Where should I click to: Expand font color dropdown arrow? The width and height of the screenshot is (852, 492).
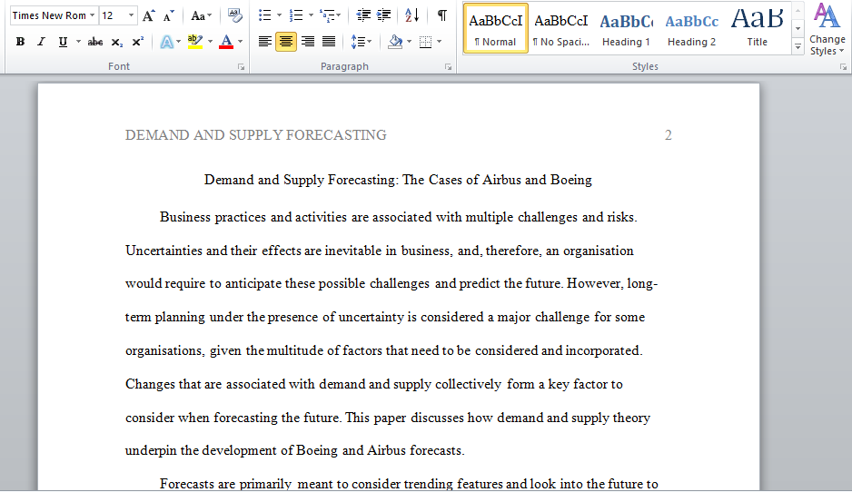pyautogui.click(x=240, y=42)
